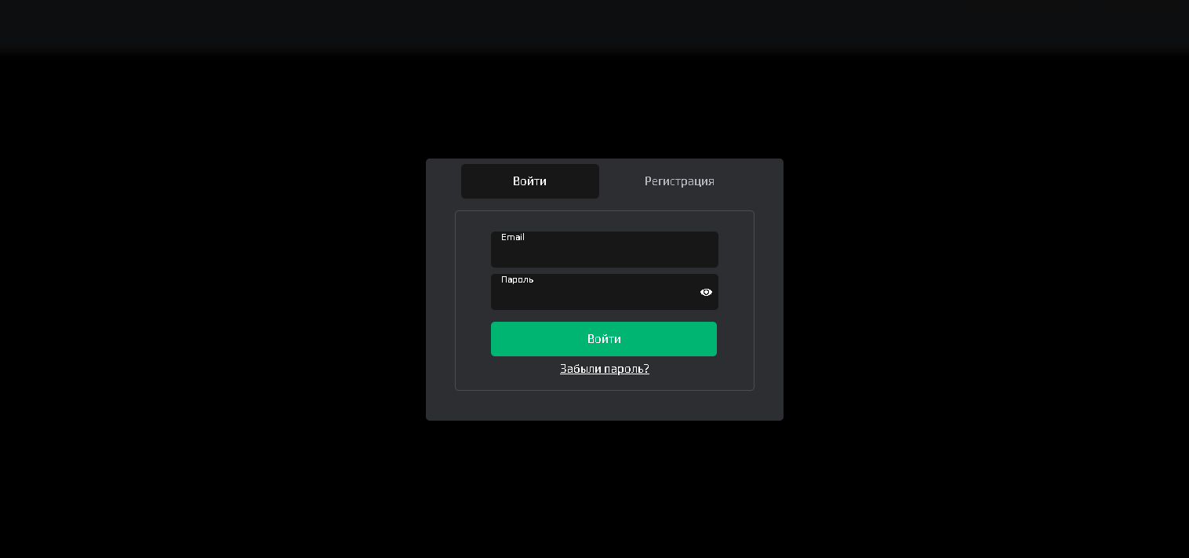Switch to the Регистрация tab
Screen dimensions: 1189x558
[679, 181]
